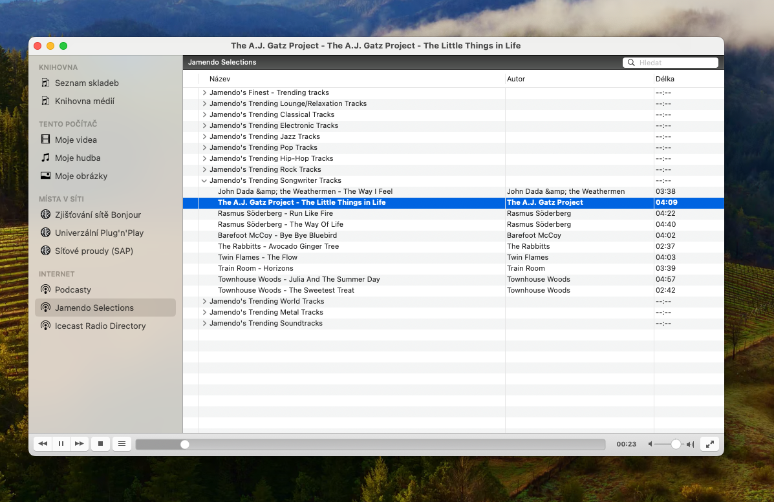Screen dimensions: 774x502
Task: Skip forward with the next track button
Action: click(80, 444)
